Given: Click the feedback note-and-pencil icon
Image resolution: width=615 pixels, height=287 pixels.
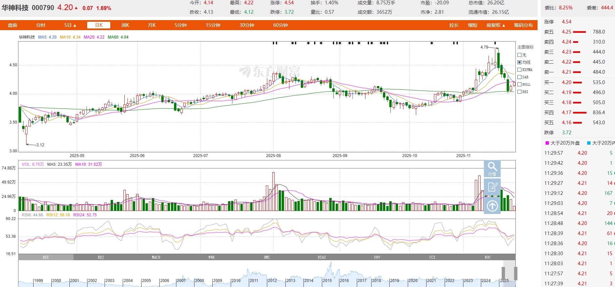Looking at the screenshot, I should click(492, 187).
